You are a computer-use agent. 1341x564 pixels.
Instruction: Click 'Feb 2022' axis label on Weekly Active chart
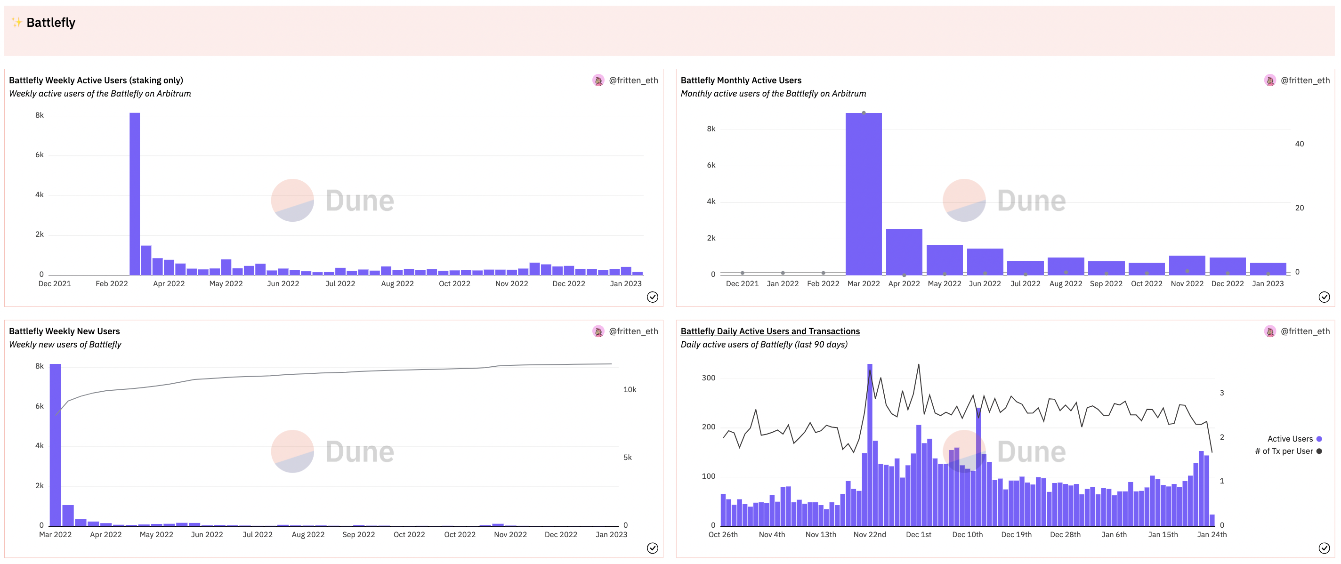pyautogui.click(x=112, y=283)
